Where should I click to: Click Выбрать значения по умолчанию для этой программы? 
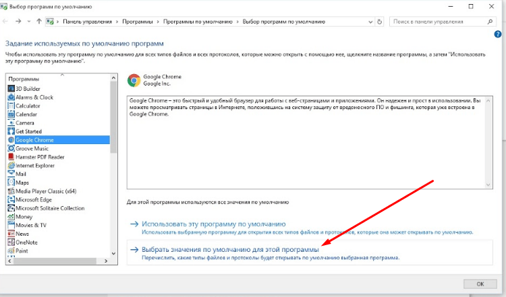click(231, 250)
